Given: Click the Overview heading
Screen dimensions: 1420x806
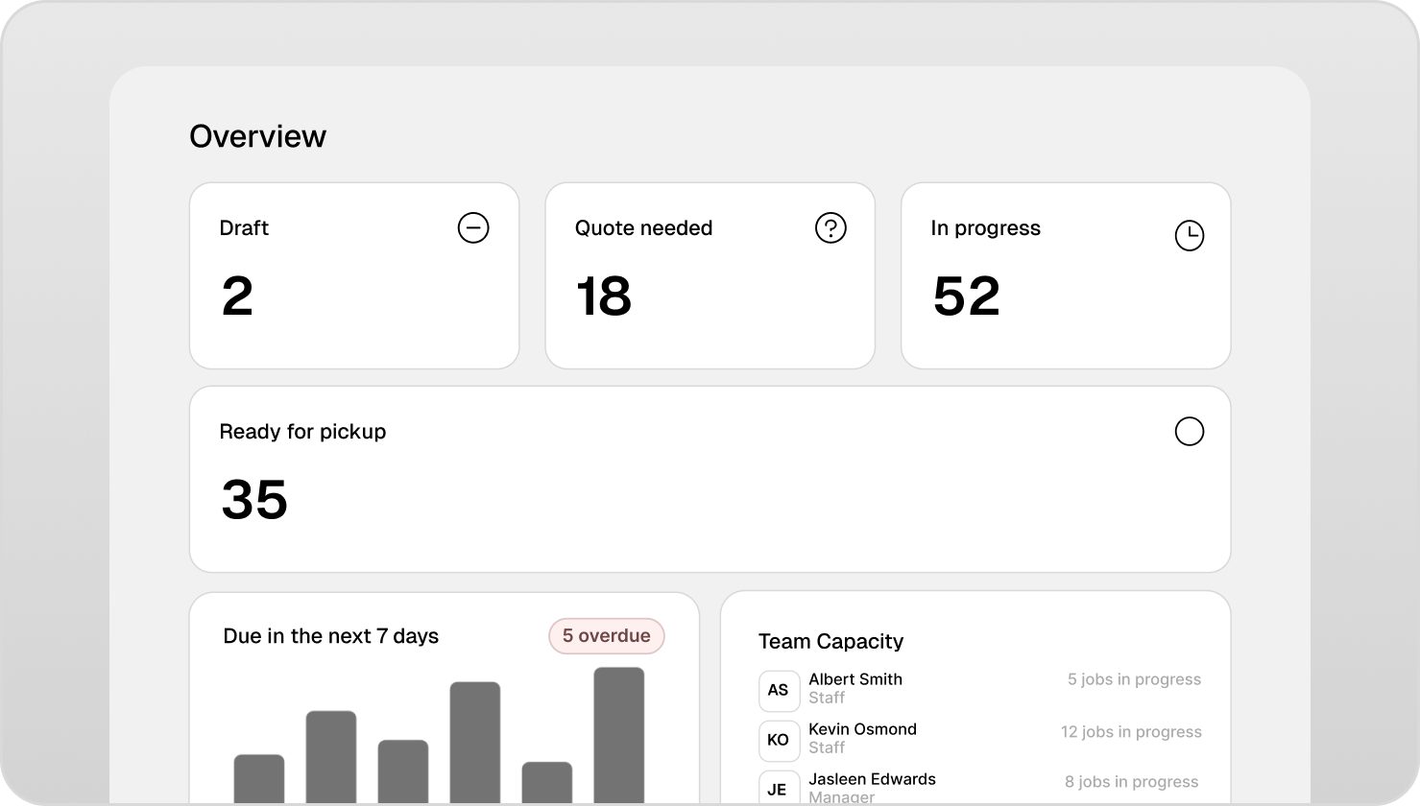Looking at the screenshot, I should click(258, 135).
